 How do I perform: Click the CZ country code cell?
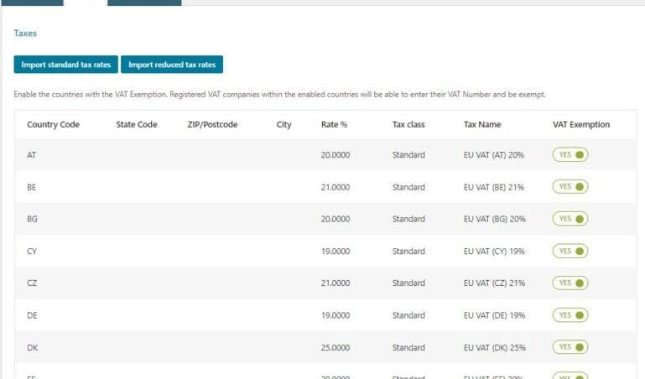coord(32,283)
